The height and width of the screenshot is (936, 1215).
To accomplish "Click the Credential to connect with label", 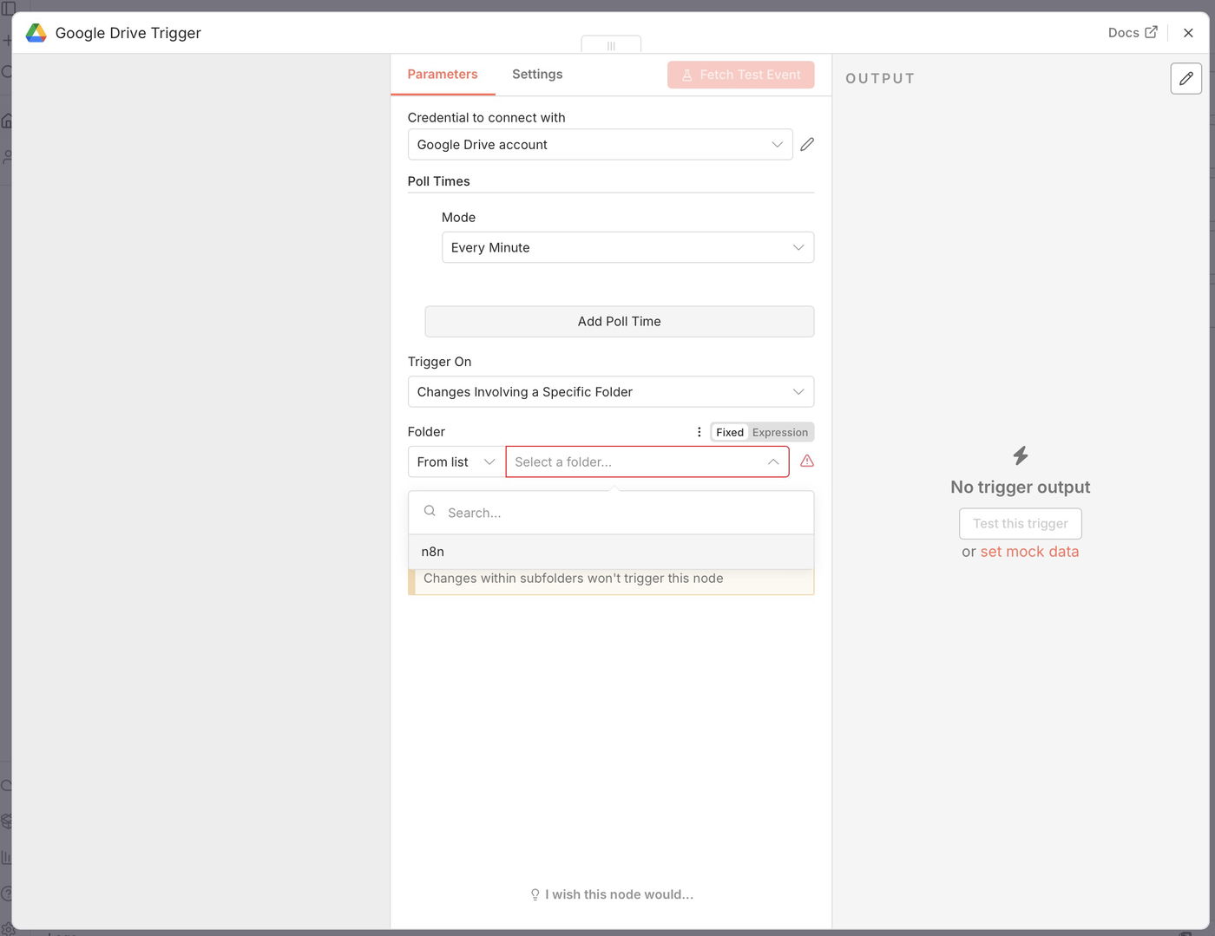I will tap(487, 117).
